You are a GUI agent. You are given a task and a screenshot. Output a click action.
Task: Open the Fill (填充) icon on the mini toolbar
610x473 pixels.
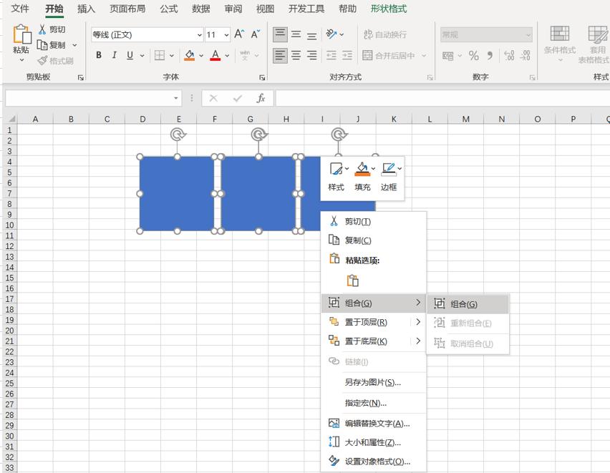(362, 169)
